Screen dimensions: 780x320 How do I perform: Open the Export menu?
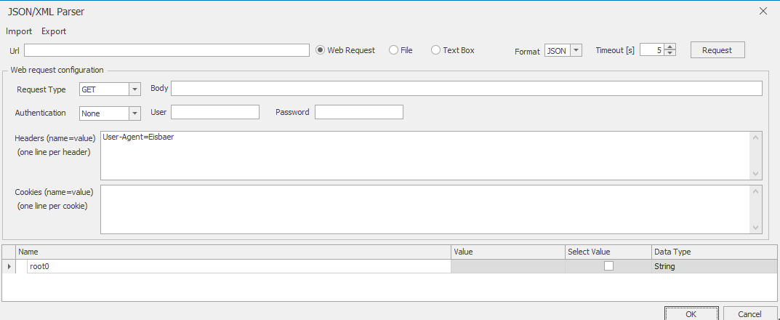tap(54, 31)
